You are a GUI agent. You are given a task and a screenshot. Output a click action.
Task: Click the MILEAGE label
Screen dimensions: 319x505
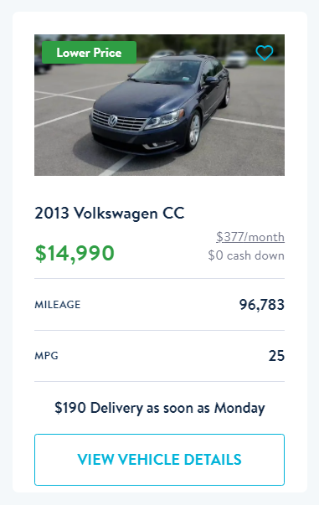[x=58, y=304]
